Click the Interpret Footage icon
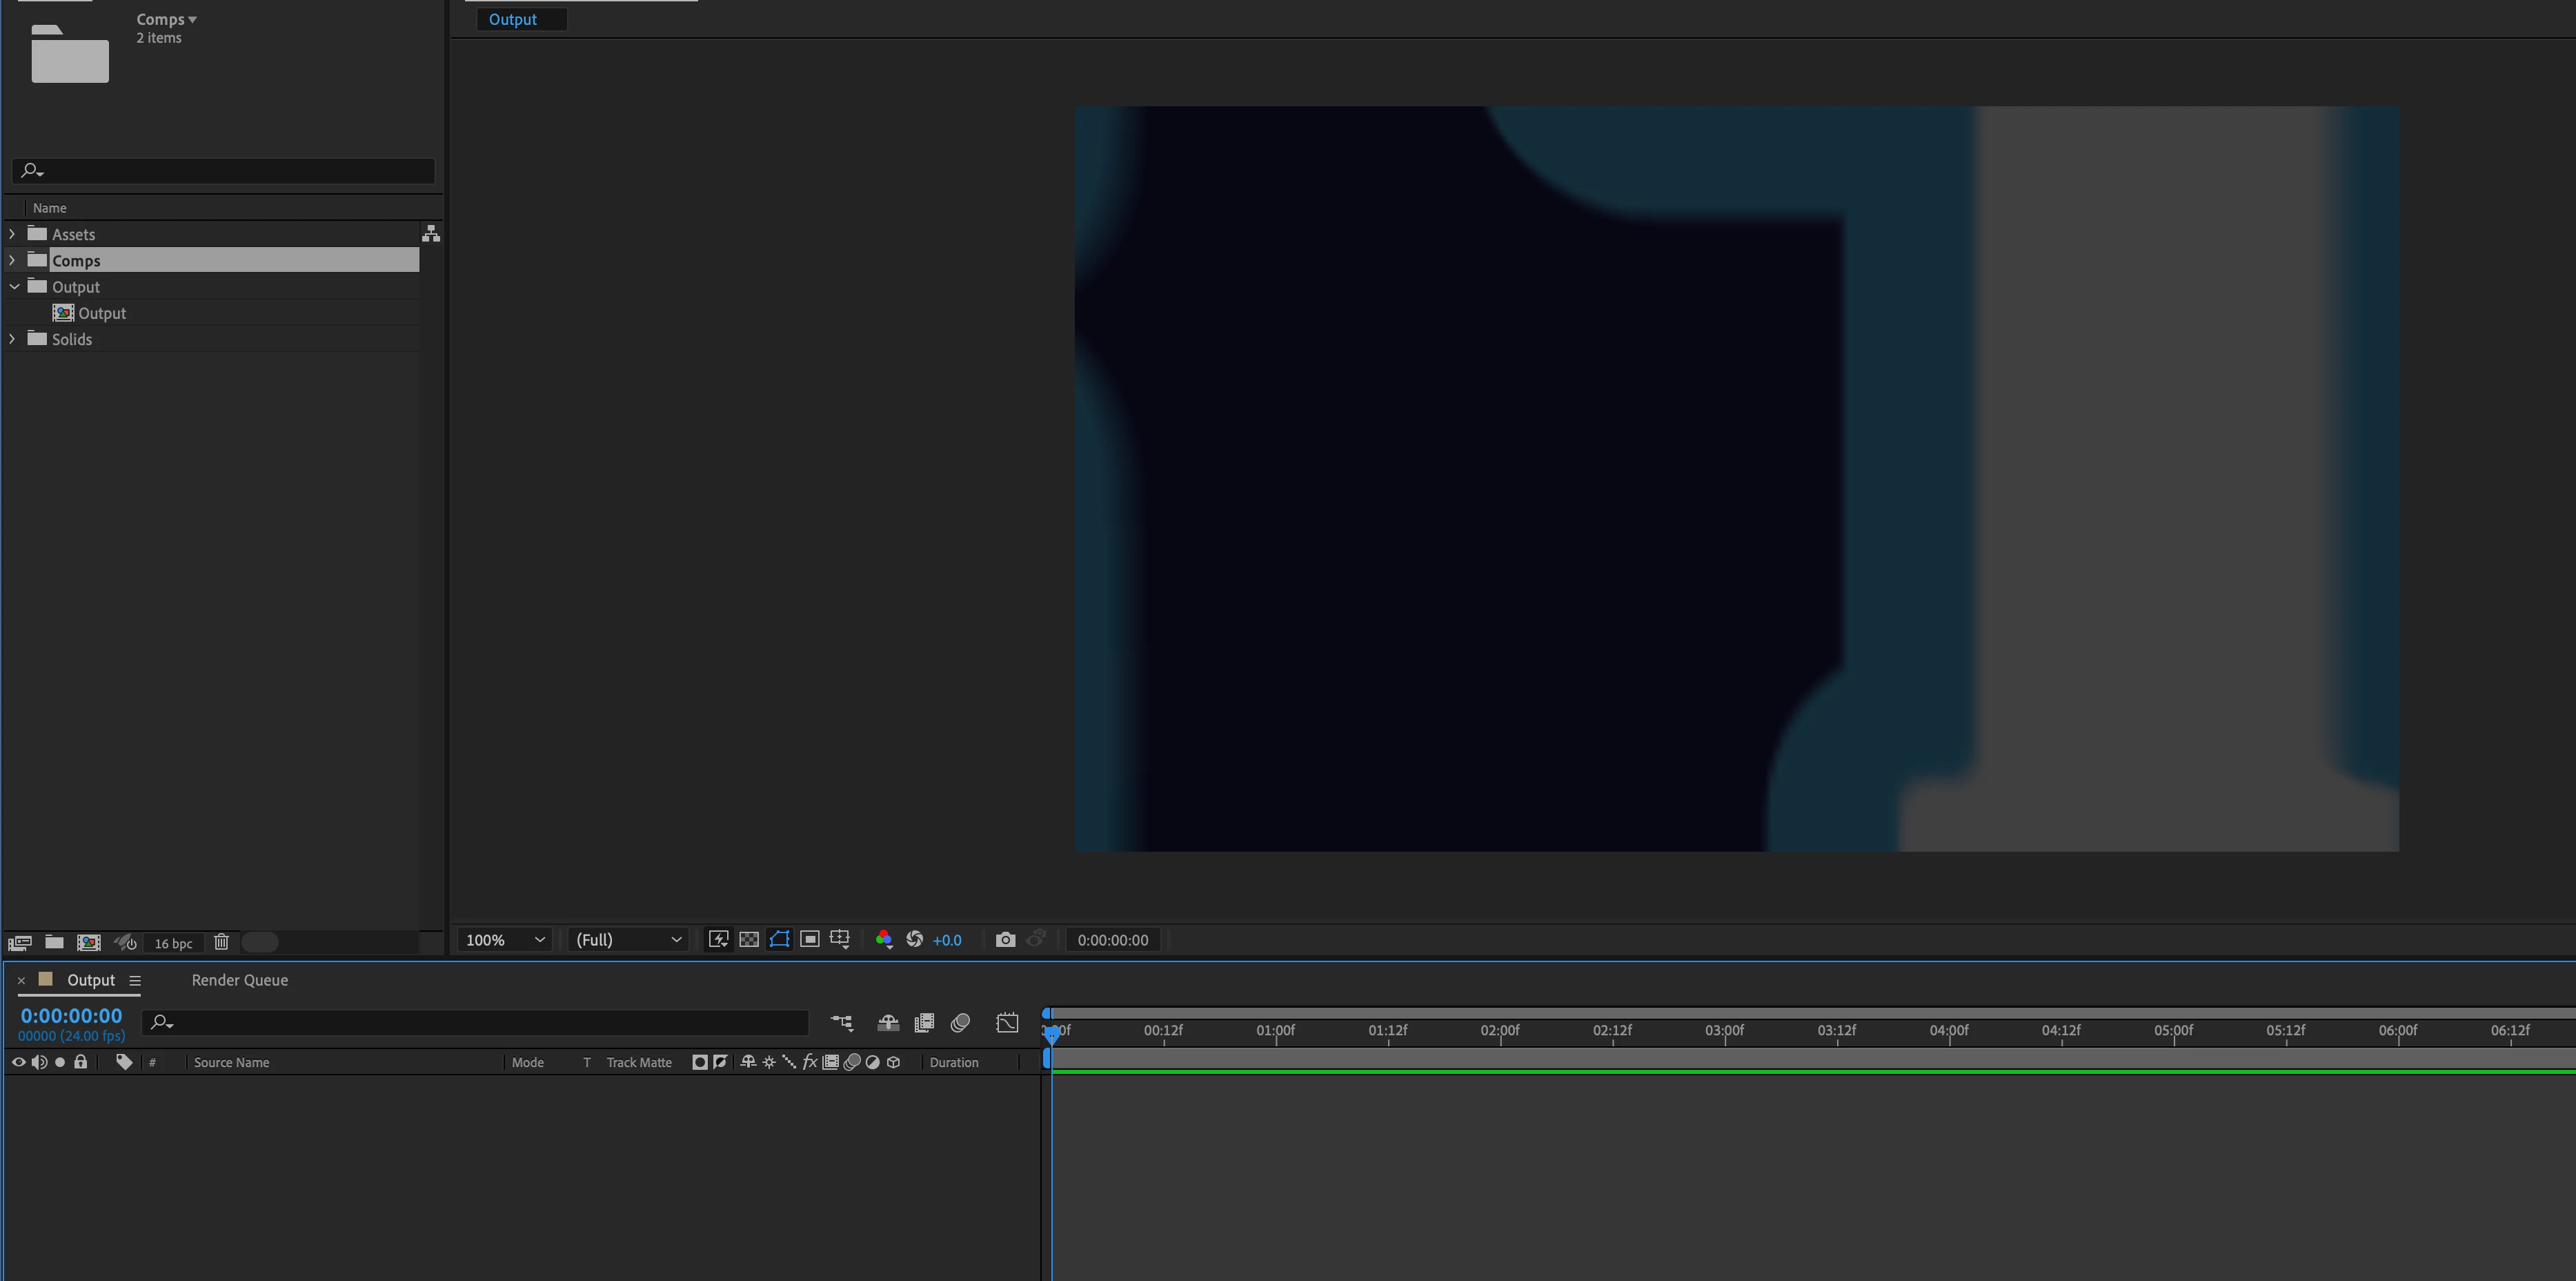This screenshot has width=2576, height=1281. point(20,943)
